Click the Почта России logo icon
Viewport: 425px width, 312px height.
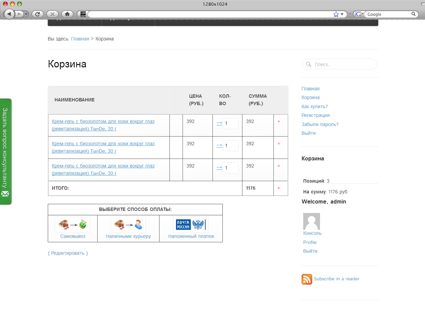[x=191, y=224]
